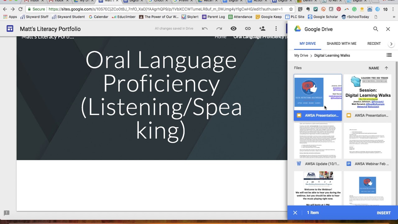
Task: Open the Skylert bookmark
Action: tap(190, 17)
